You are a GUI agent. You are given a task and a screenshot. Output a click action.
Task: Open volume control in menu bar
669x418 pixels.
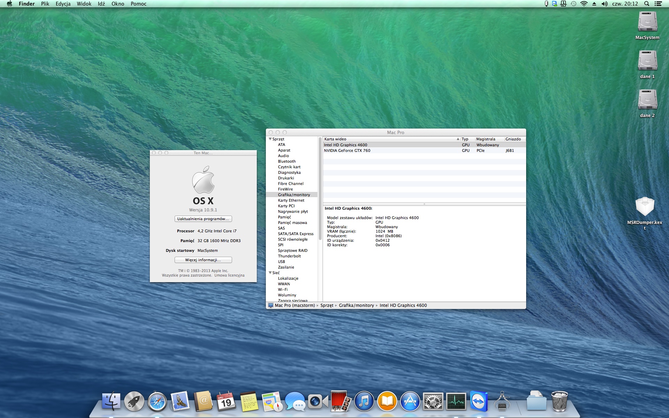pos(605,4)
